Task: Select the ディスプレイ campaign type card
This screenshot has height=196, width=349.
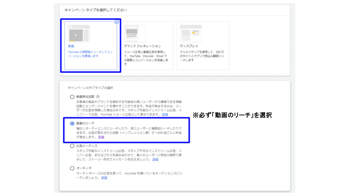Action: coord(203,46)
